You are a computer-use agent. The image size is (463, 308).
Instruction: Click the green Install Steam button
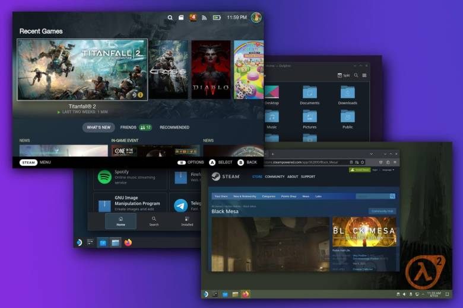tap(360, 170)
